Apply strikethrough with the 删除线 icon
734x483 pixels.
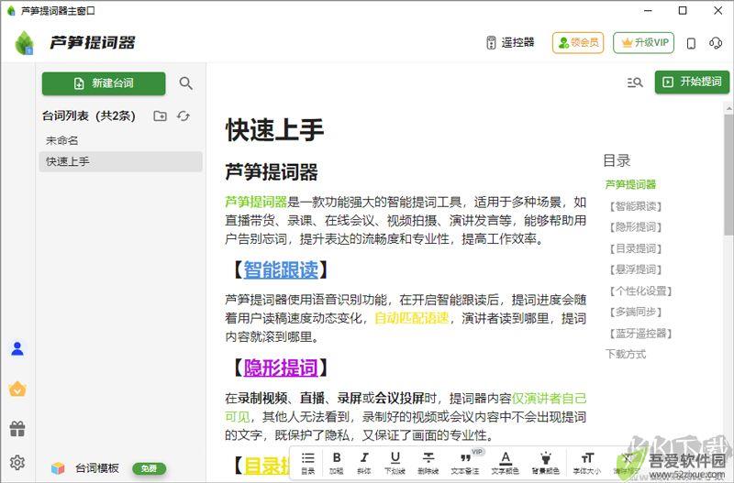click(428, 463)
